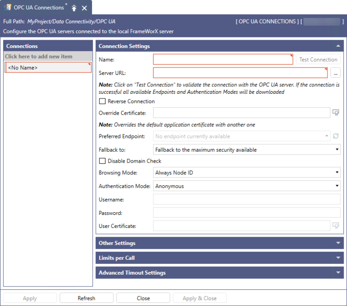Viewport: 347px width, 306px height.
Task: Open User Certificate browse icon
Action: pyautogui.click(x=336, y=226)
